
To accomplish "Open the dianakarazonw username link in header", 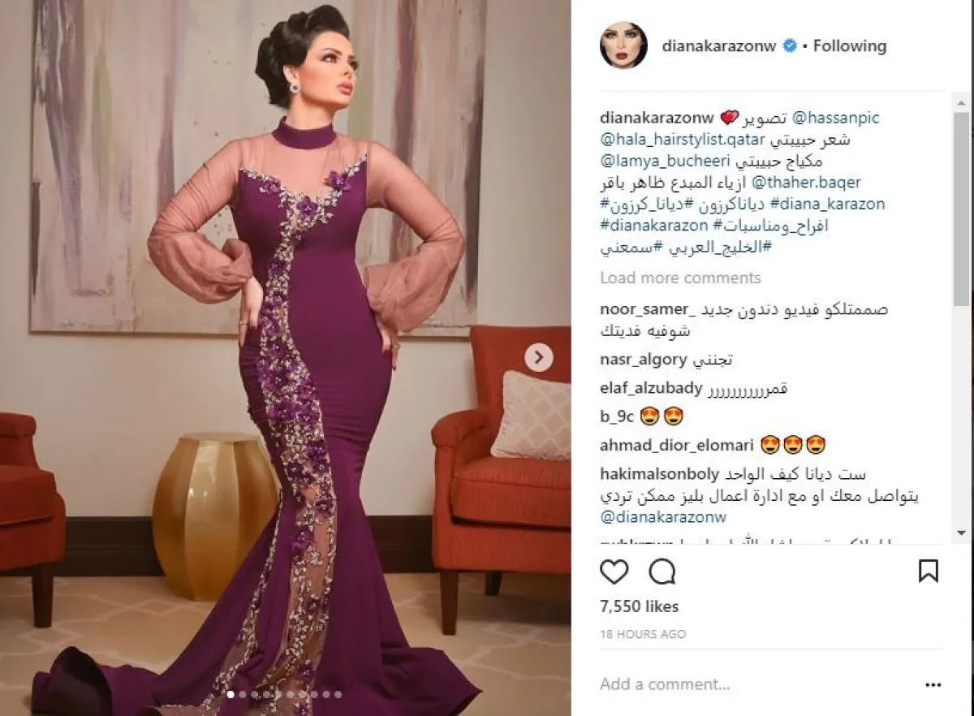I will (720, 46).
